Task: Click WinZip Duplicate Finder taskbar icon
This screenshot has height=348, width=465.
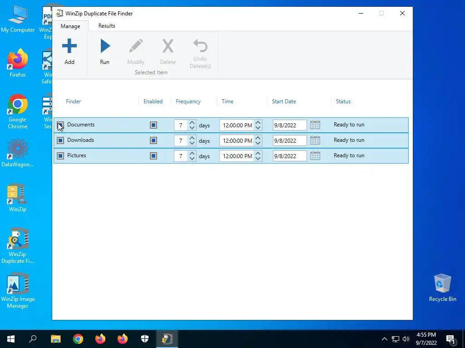Action: (167, 339)
